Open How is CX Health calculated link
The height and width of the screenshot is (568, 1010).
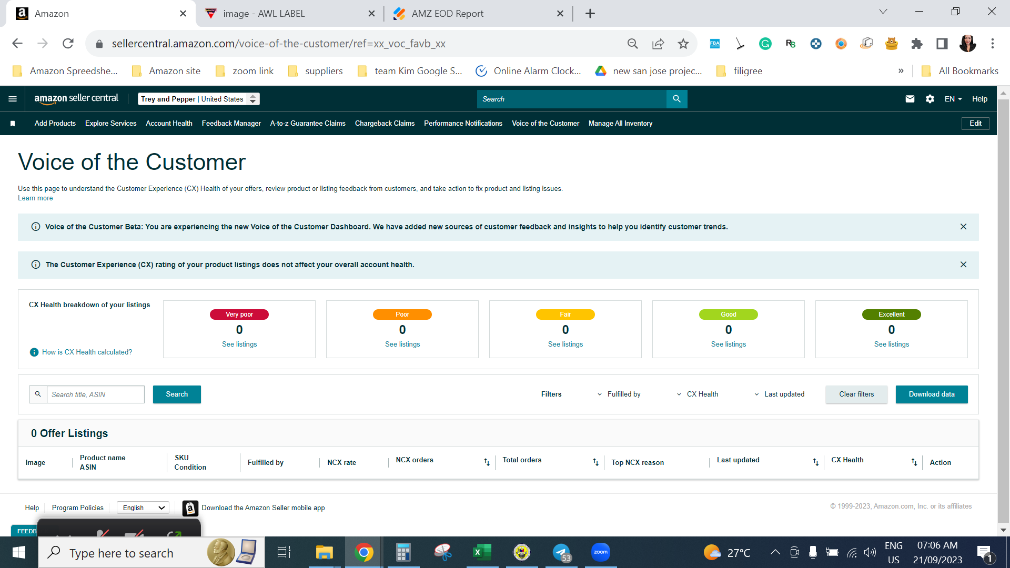point(87,352)
